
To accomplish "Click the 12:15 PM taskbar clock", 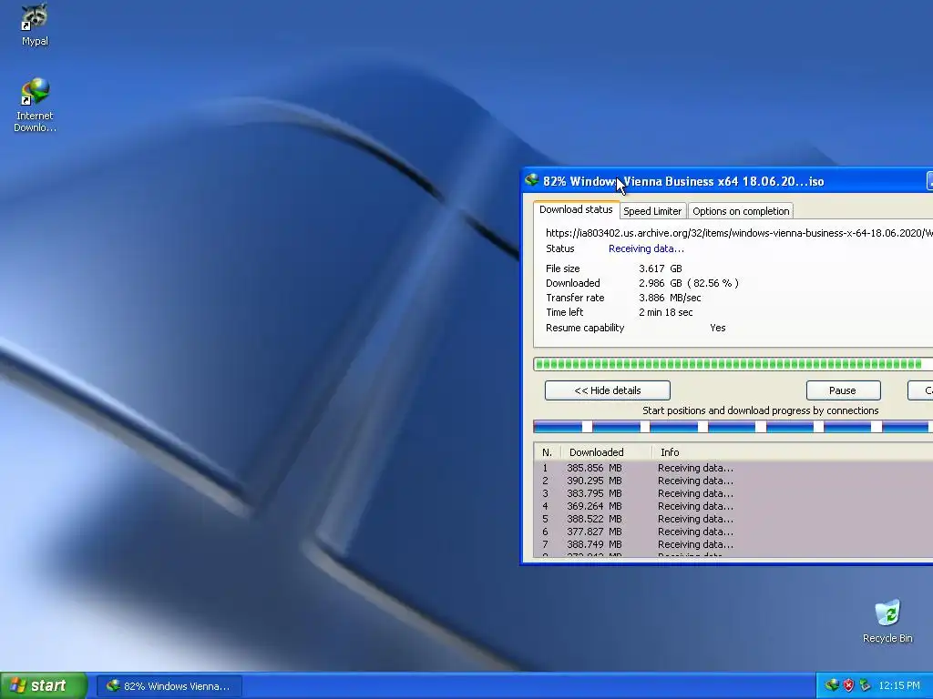I will tap(899, 686).
